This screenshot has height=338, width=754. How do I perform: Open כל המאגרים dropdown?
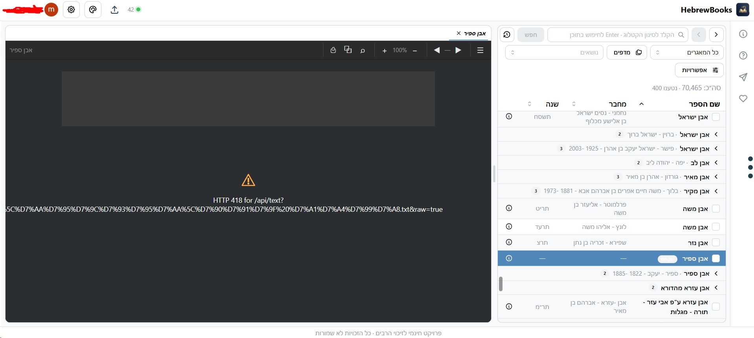click(x=687, y=53)
